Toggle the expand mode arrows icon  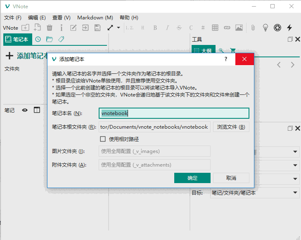point(110,28)
